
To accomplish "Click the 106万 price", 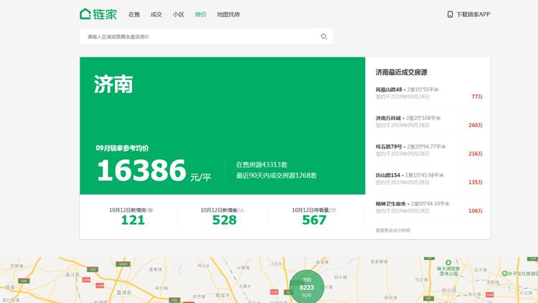I will coord(476,210).
